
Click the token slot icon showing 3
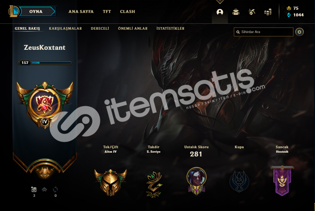click(x=34, y=189)
